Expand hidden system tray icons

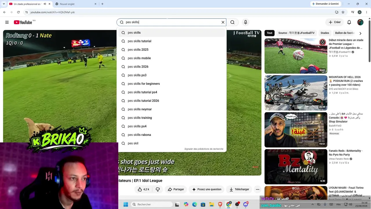[x=312, y=204]
